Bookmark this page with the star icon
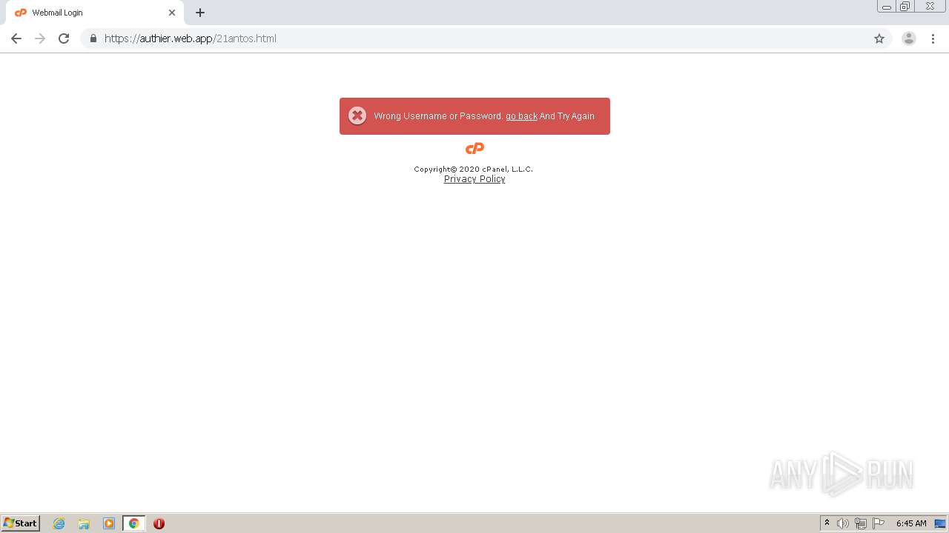The height and width of the screenshot is (533, 949). point(879,38)
